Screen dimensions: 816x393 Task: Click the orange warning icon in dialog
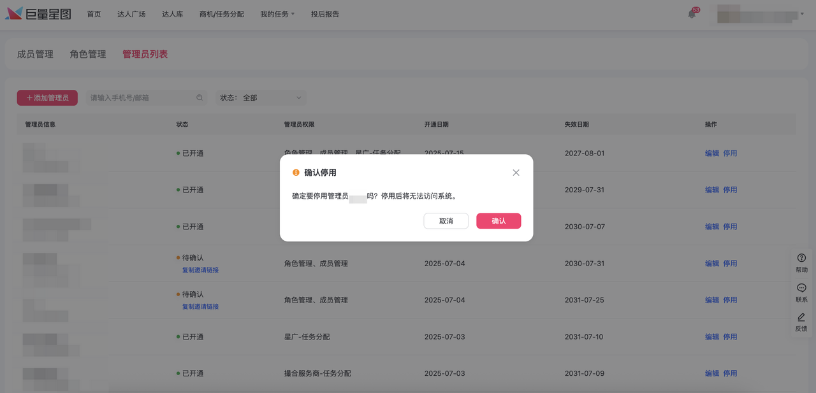pos(296,173)
